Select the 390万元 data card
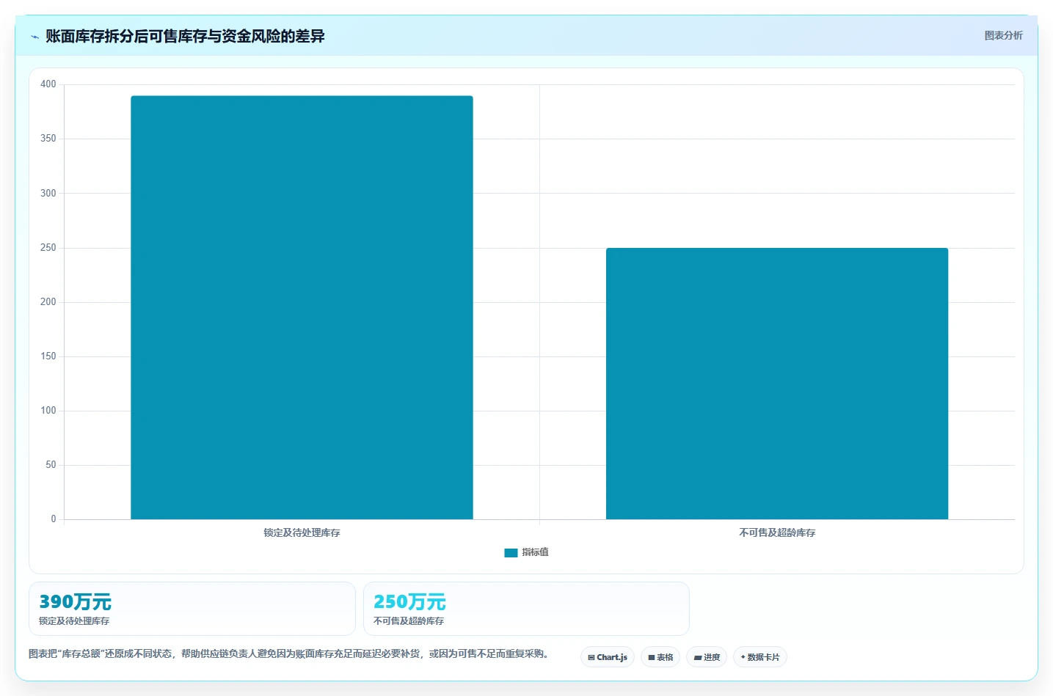1053x696 pixels. [x=192, y=609]
